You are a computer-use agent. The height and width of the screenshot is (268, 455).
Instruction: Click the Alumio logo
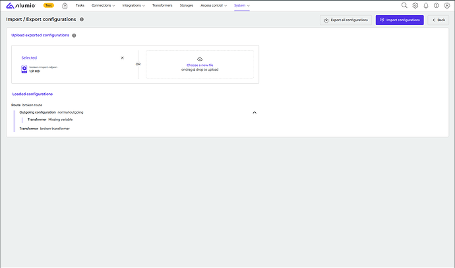pos(21,5)
